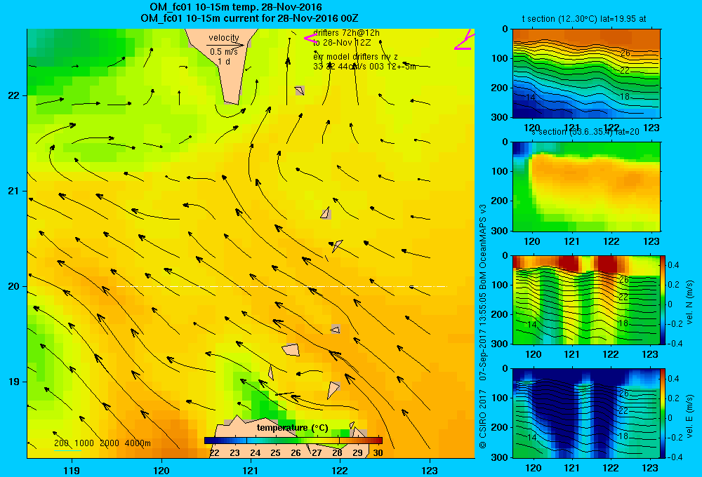
Task: Open the temperature section panel
Action: [x=586, y=74]
